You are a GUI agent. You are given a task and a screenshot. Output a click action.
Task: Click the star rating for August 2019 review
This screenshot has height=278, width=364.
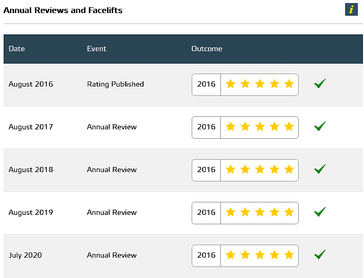[x=260, y=212]
